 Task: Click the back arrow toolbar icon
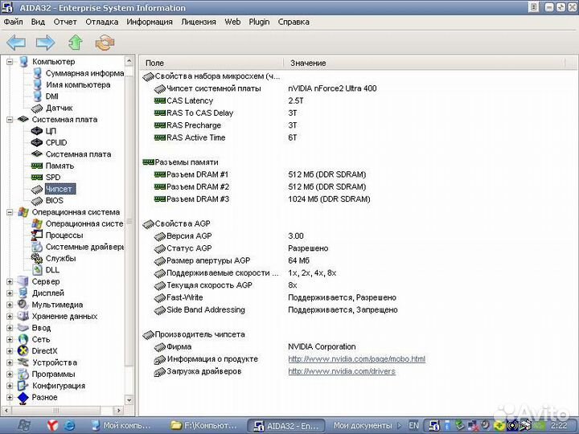point(16,43)
